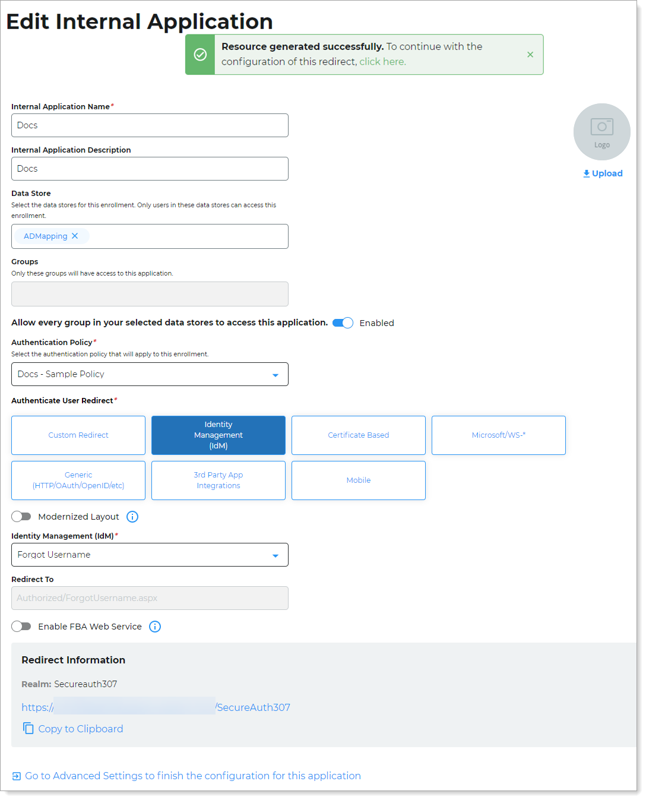Enable the Modernized Layout toggle
The image size is (646, 800).
pos(21,517)
